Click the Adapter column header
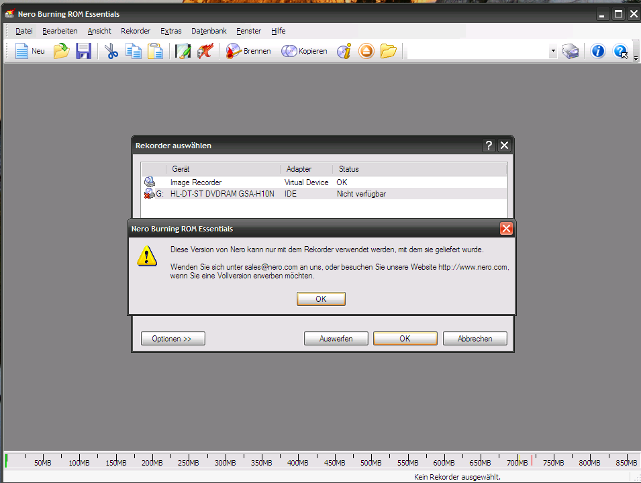This screenshot has width=641, height=483. [x=307, y=169]
